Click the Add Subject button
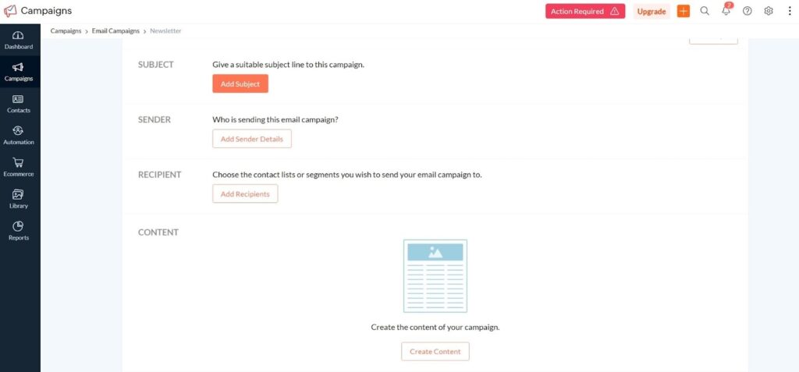 click(240, 84)
